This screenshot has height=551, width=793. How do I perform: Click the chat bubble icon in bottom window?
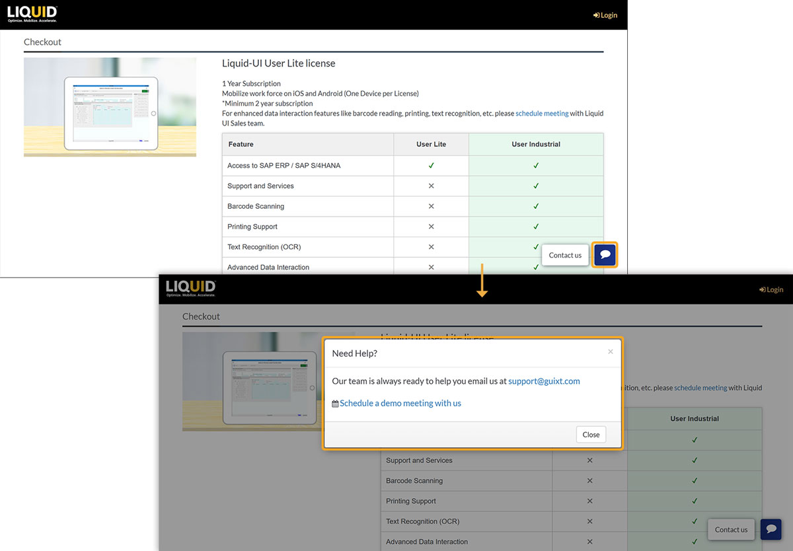pyautogui.click(x=771, y=529)
